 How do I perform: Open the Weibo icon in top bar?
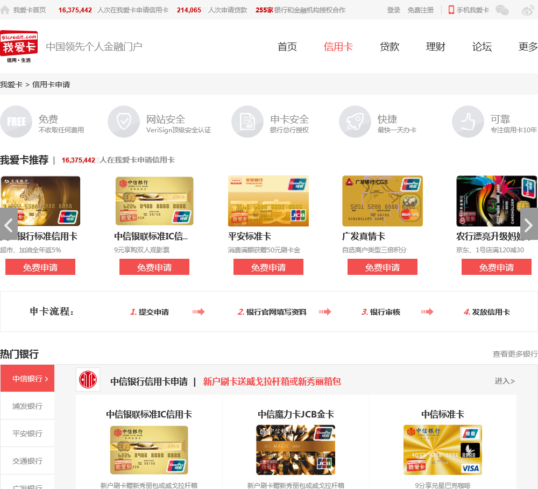click(x=527, y=10)
